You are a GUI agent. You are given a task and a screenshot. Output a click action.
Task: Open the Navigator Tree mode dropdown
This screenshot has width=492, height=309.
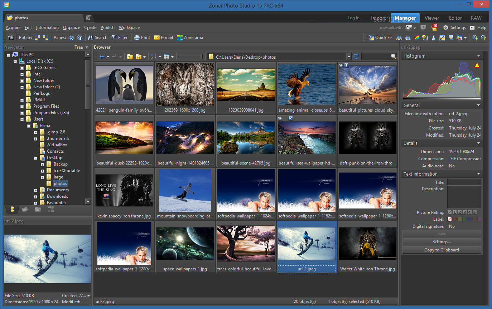81,47
